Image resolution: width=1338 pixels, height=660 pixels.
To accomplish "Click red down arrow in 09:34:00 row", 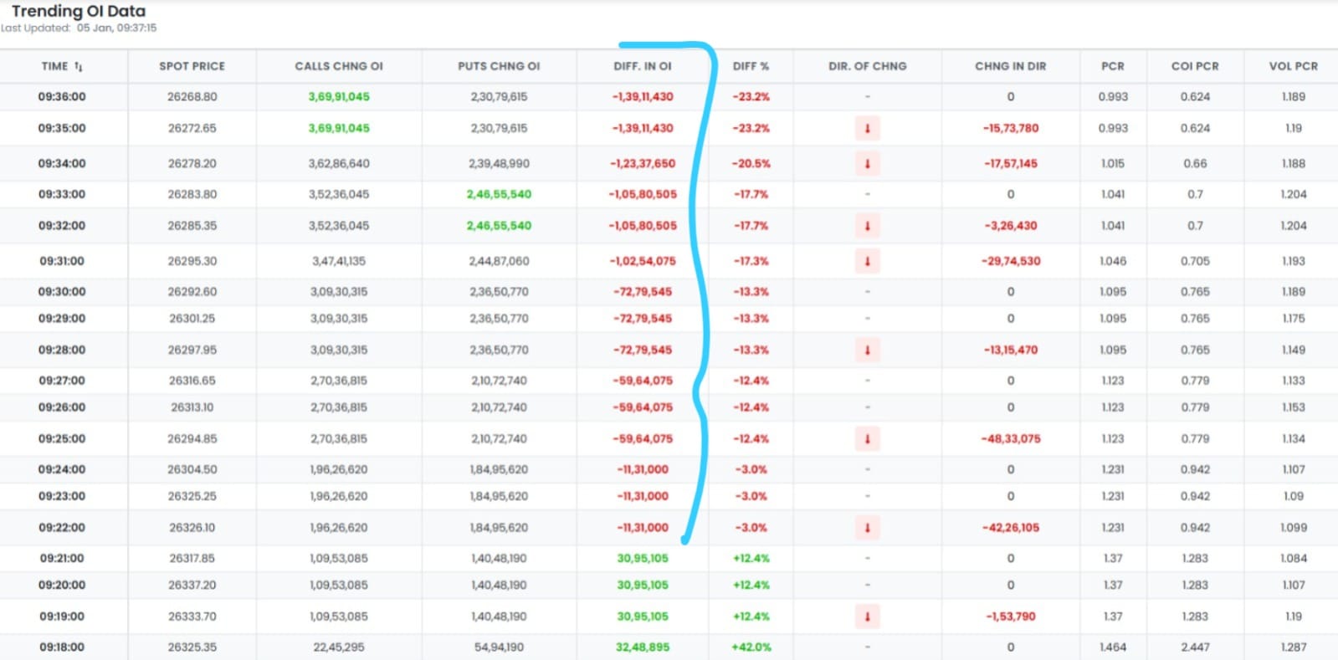I will tap(867, 164).
